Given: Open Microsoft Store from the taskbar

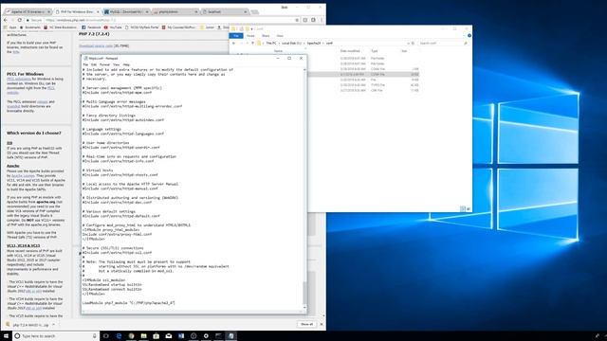Looking at the screenshot, I should (x=156, y=336).
